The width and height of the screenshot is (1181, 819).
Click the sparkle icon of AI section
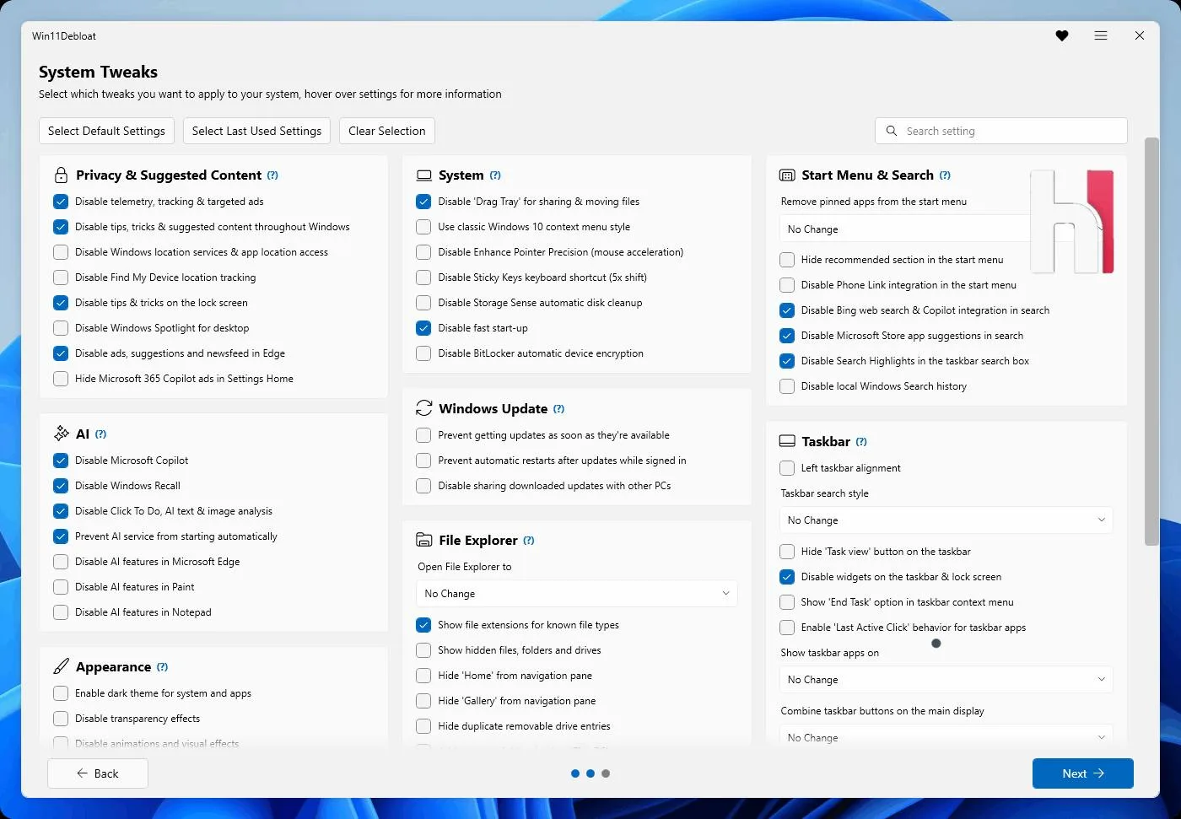click(62, 434)
